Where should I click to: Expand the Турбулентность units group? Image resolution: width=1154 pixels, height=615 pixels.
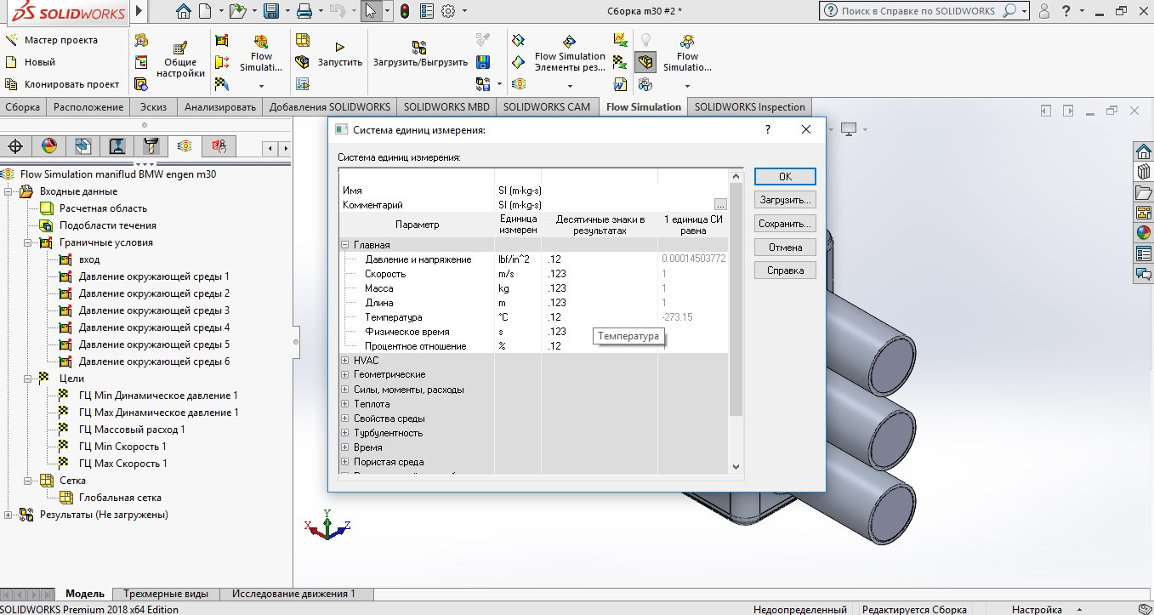(345, 433)
